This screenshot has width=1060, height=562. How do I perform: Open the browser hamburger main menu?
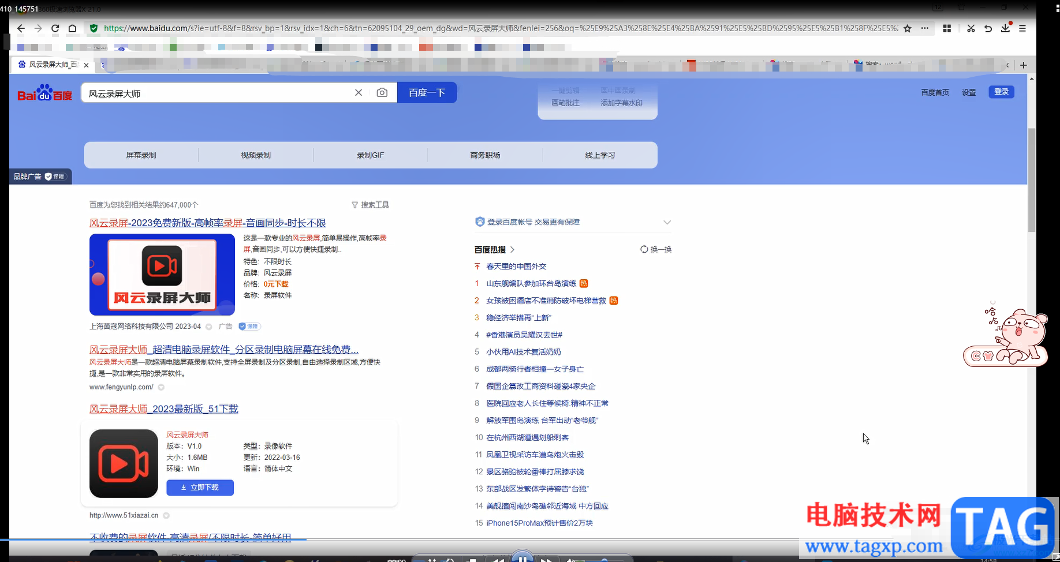pos(1022,28)
